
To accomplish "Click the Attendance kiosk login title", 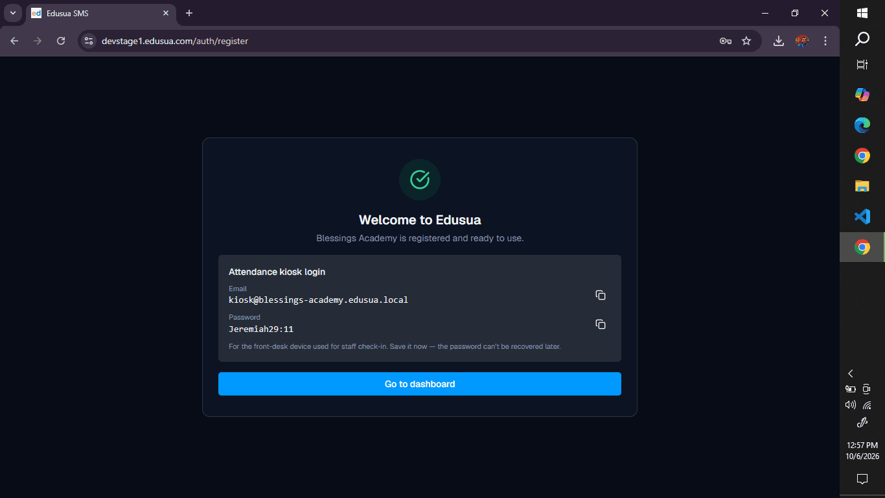I will click(277, 272).
